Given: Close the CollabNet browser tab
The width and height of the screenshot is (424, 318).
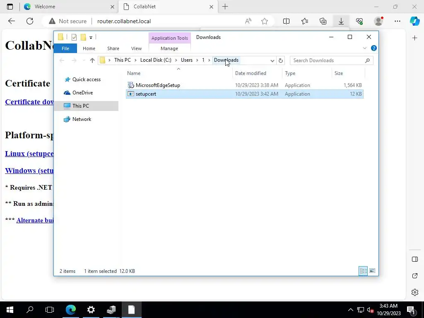Looking at the screenshot, I should pyautogui.click(x=212, y=7).
